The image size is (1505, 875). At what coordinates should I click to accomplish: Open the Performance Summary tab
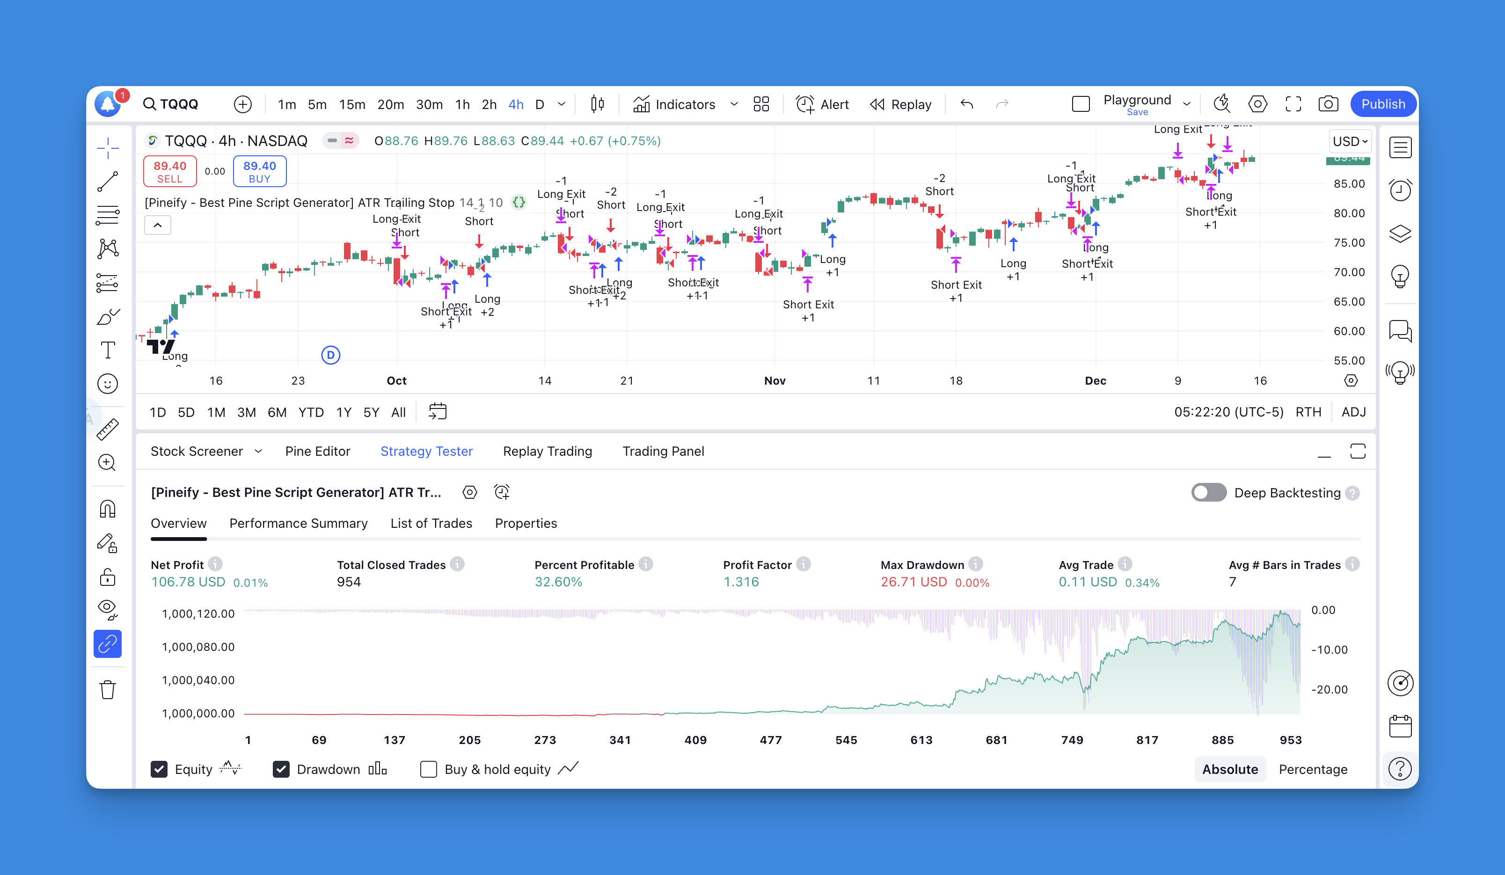[x=298, y=524]
